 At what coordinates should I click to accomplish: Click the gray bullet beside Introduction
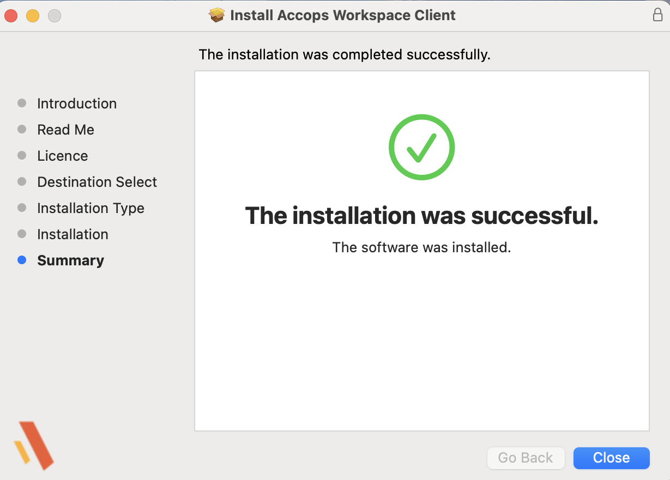[x=22, y=104]
